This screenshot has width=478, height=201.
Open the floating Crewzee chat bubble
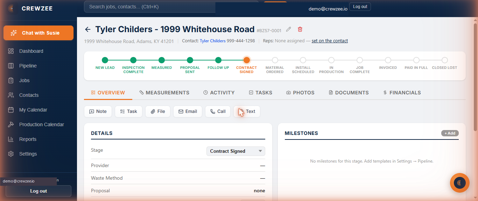click(x=459, y=183)
